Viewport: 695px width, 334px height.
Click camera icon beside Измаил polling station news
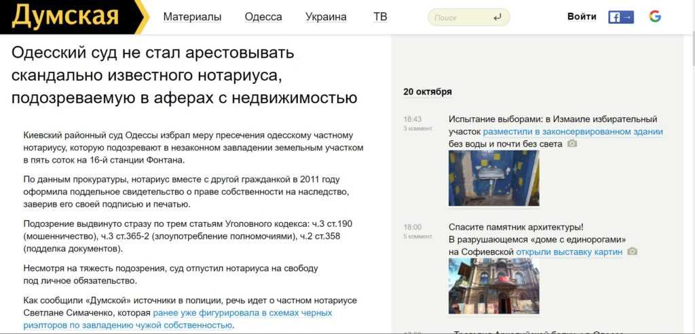click(572, 144)
